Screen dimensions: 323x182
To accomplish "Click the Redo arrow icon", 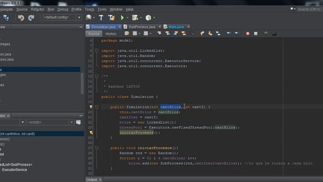I will pyautogui.click(x=31, y=18).
